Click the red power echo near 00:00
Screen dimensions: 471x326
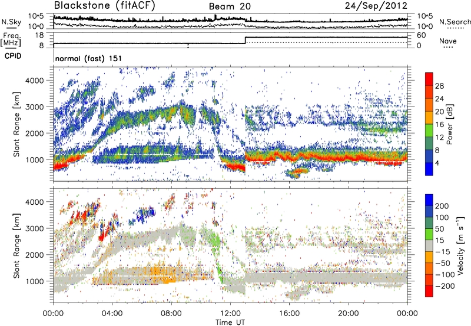coord(59,165)
